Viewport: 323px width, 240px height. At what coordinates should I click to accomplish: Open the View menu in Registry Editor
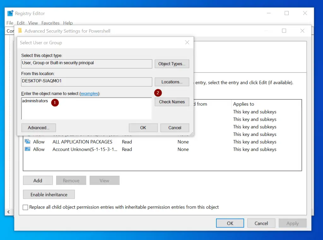33,23
